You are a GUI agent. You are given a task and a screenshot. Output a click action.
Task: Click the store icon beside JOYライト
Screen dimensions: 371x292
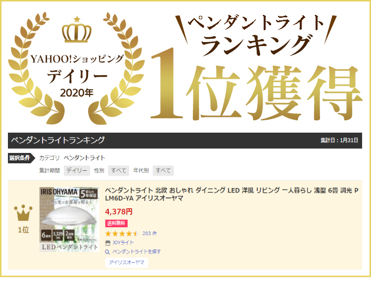(x=108, y=243)
